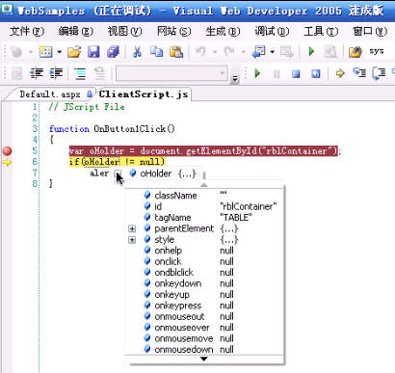Select the onclick property row
This screenshot has width=395, height=373.
[204, 261]
